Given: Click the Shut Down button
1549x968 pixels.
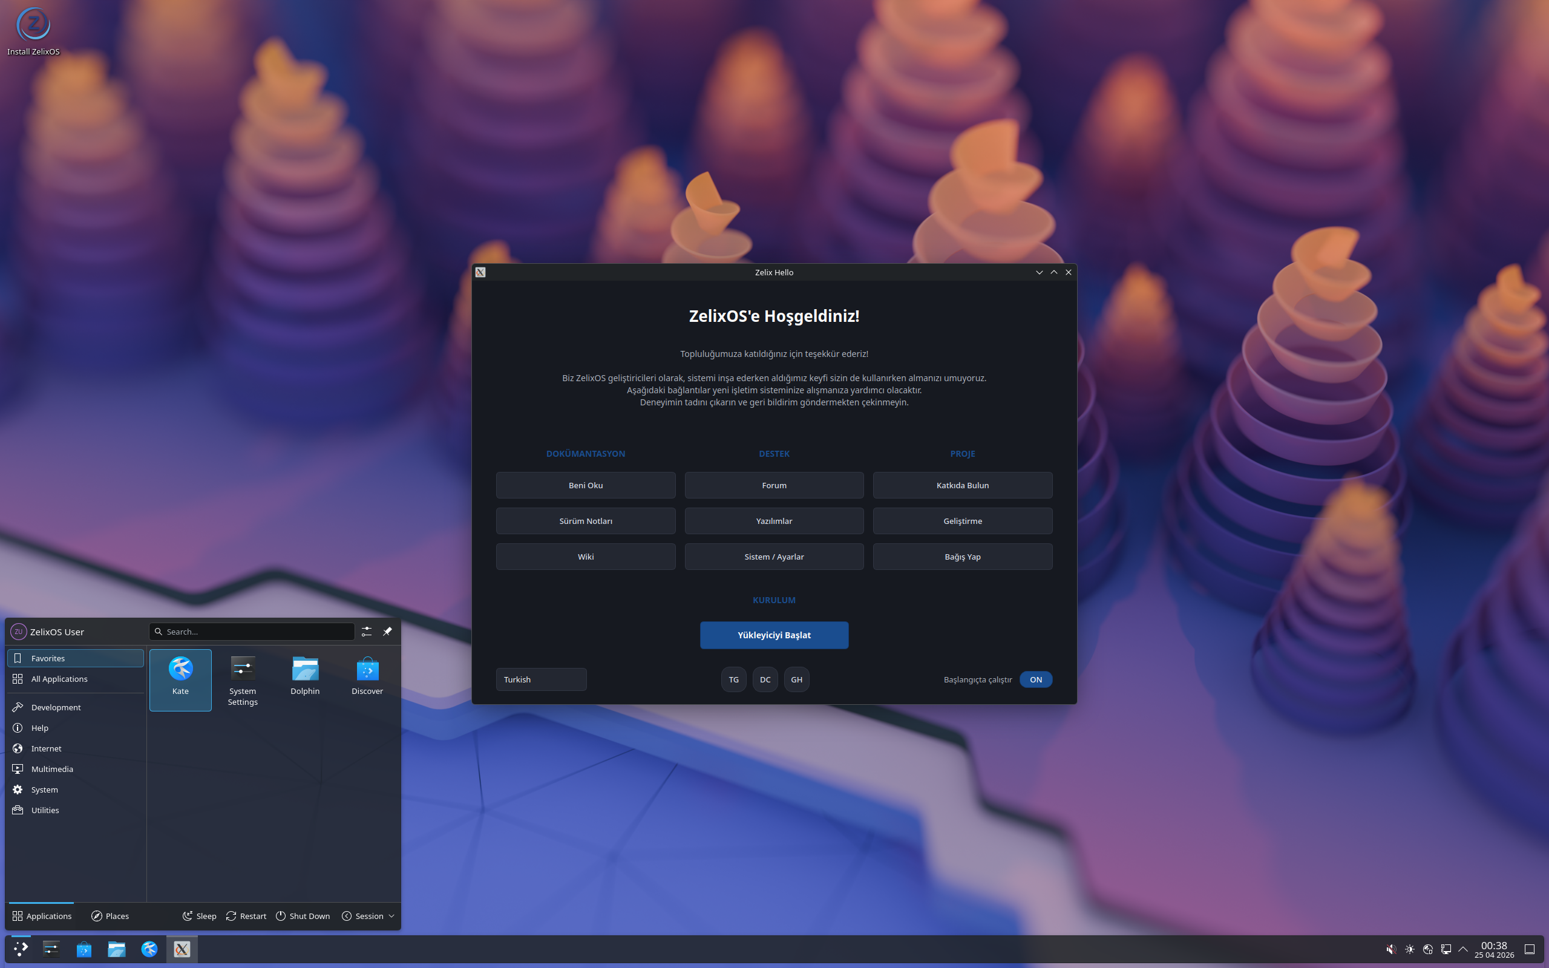Looking at the screenshot, I should [303, 916].
